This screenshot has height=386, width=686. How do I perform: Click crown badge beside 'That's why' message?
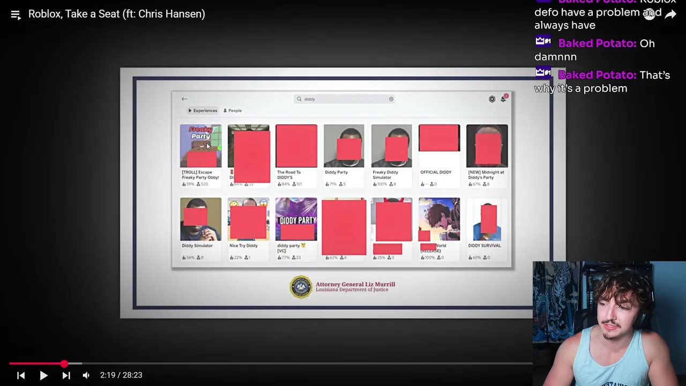[543, 73]
